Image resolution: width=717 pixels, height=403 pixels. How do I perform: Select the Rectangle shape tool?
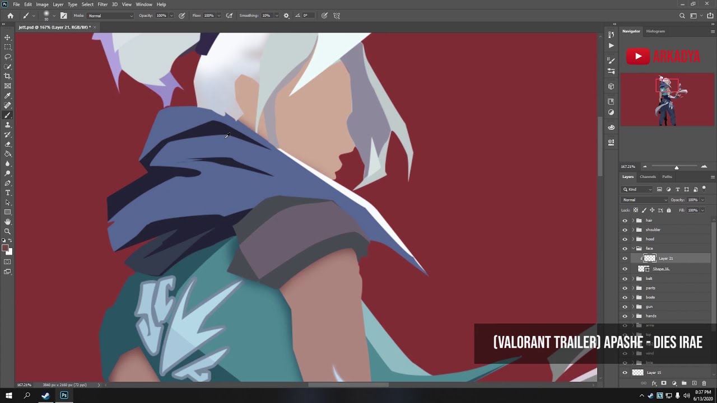[8, 212]
